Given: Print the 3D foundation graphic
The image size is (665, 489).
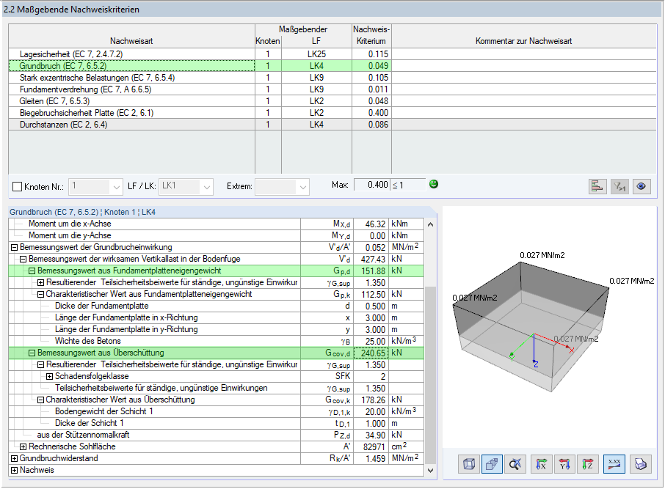Looking at the screenshot, I should (640, 464).
